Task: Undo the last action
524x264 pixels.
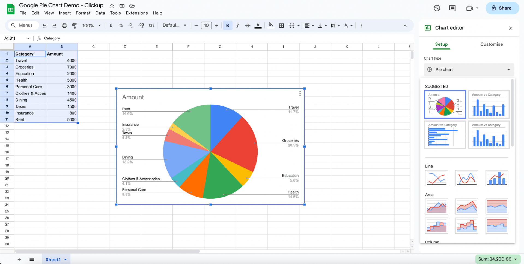Action: pyautogui.click(x=44, y=25)
